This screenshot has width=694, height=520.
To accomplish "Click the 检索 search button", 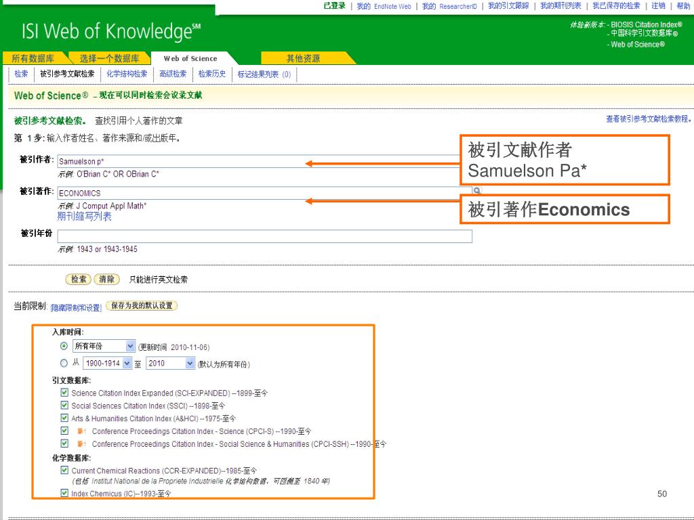I will [79, 280].
